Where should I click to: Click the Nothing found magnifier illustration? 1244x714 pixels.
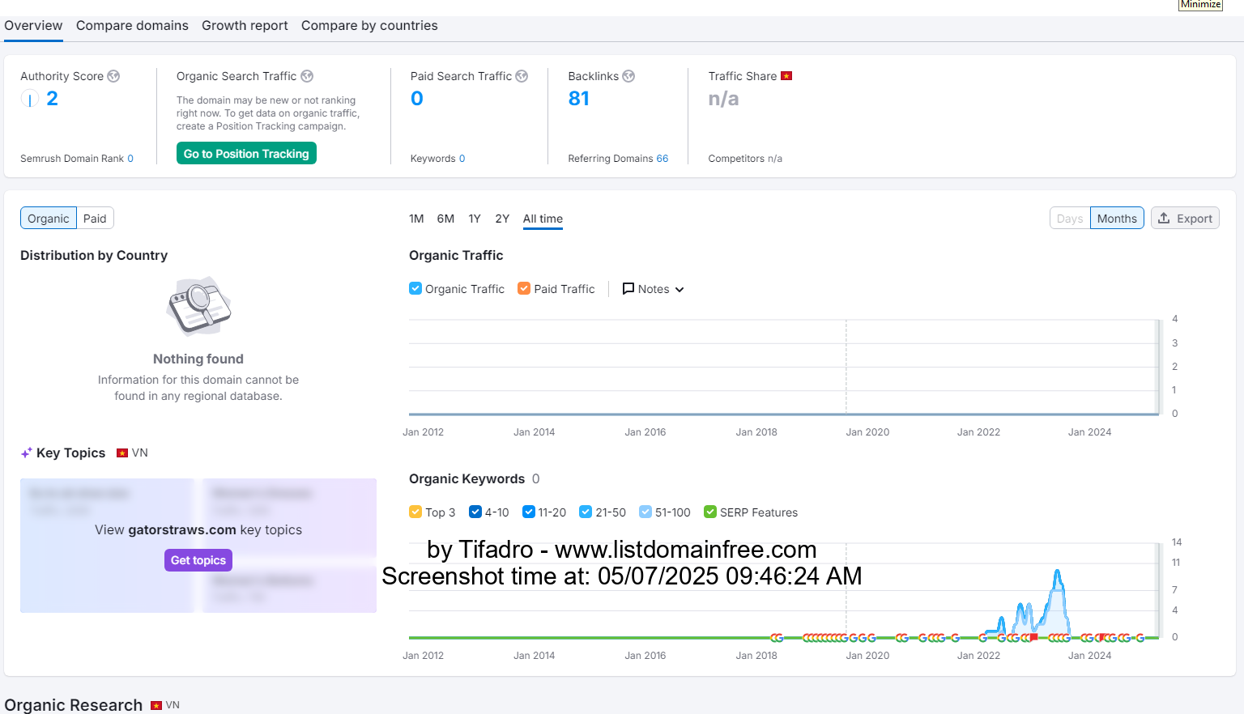point(199,306)
